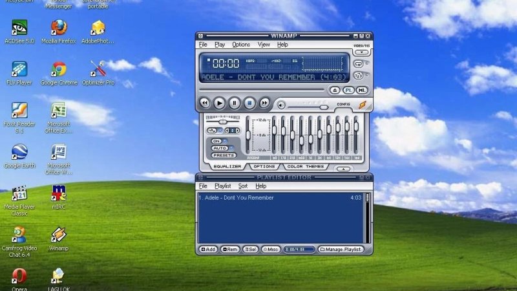
Task: Turn the equalizer ON toggle
Action: [216, 141]
